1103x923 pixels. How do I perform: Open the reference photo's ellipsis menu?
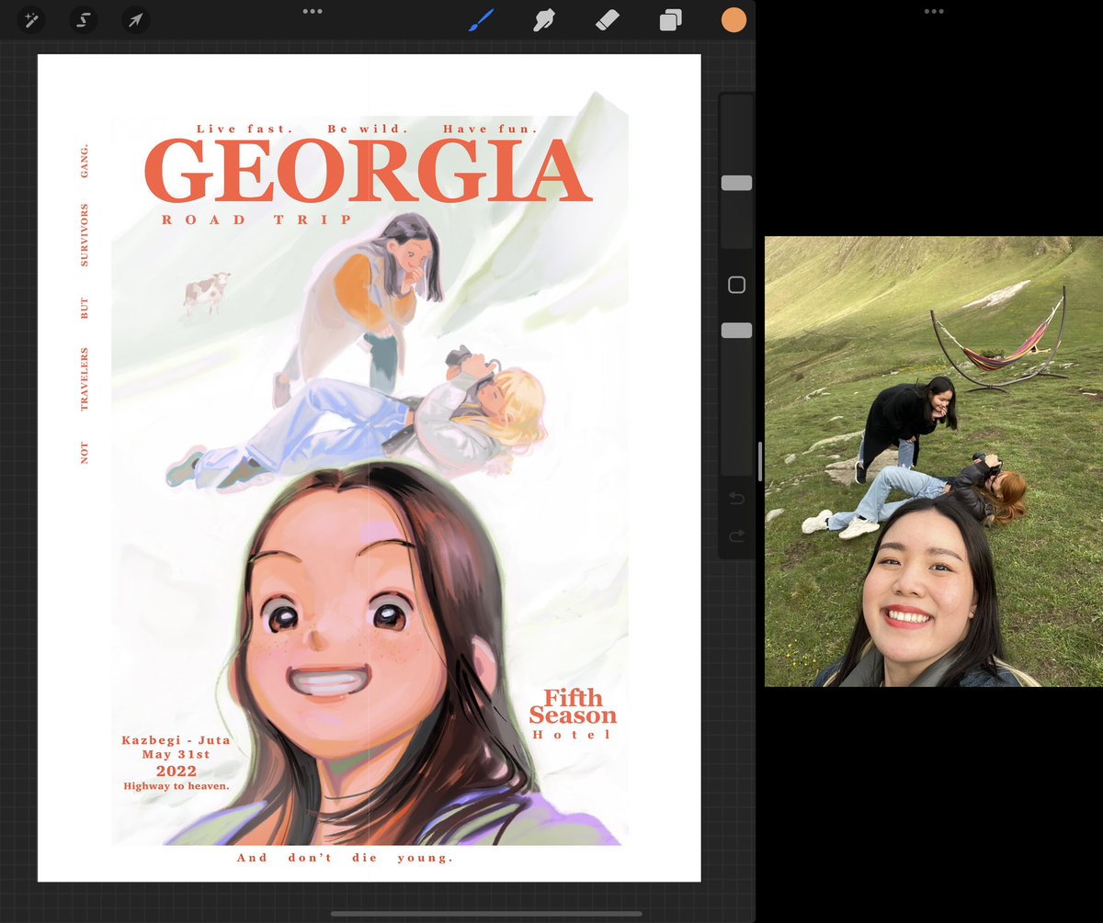coord(935,11)
